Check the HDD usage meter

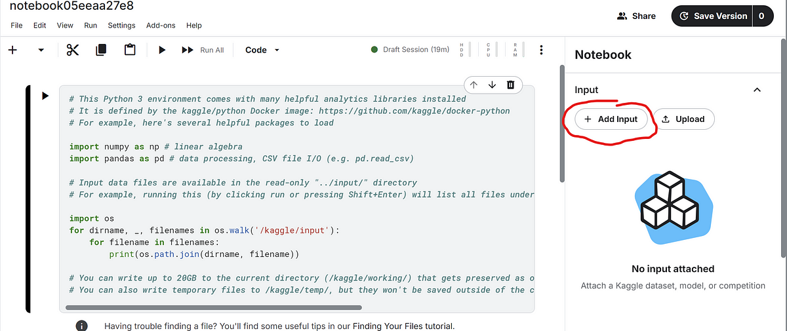point(466,50)
